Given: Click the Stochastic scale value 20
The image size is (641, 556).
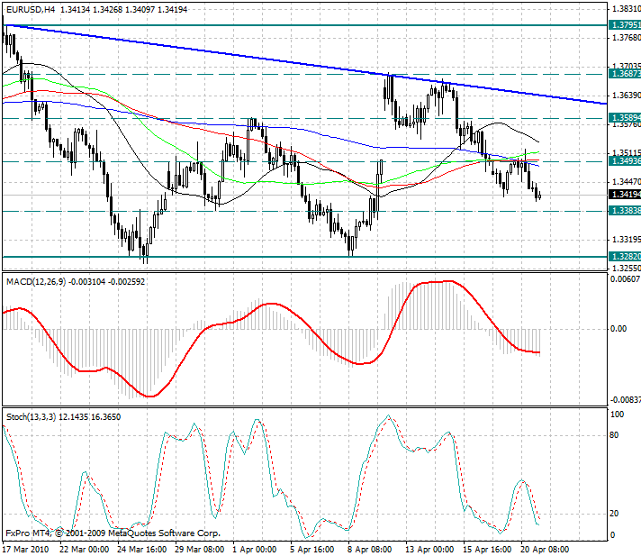Looking at the screenshot, I should pyautogui.click(x=614, y=514).
